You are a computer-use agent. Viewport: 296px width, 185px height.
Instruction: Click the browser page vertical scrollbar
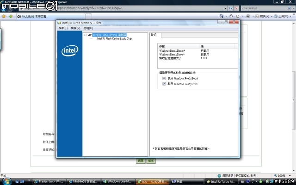pos(294,100)
